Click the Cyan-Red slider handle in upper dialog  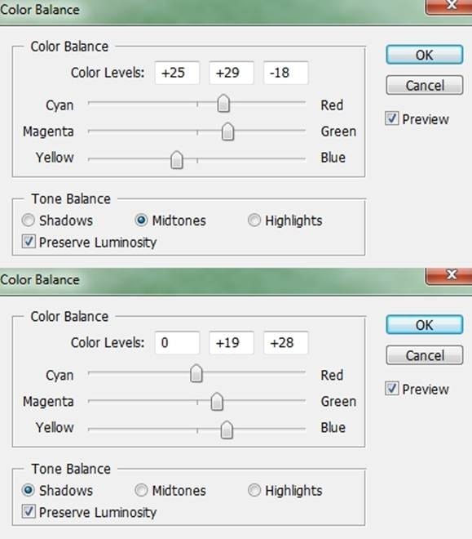223,104
